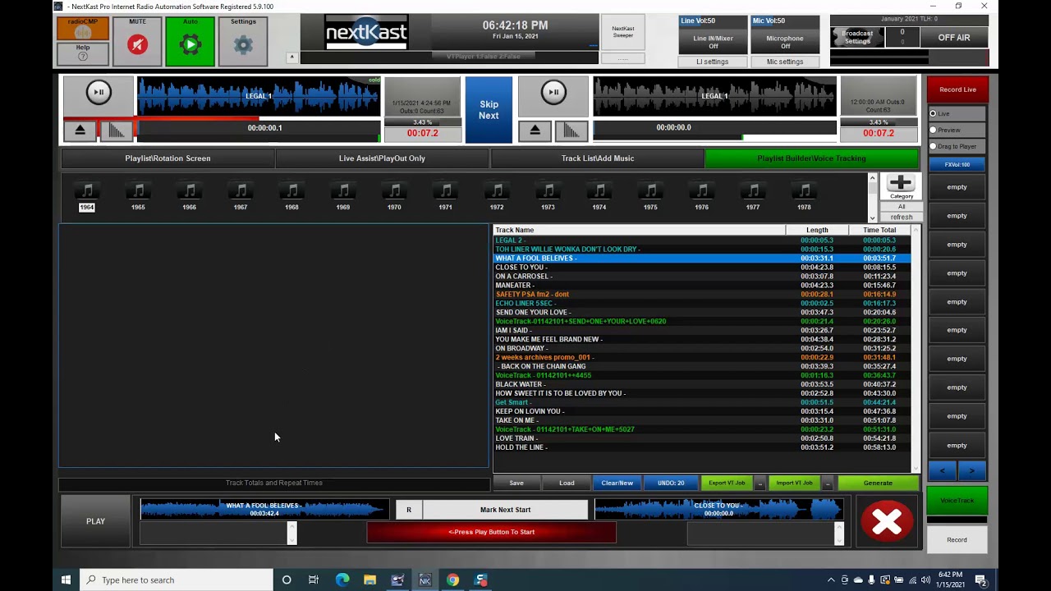This screenshot has height=591, width=1051.
Task: Open the 1967 music folder
Action: (x=241, y=197)
